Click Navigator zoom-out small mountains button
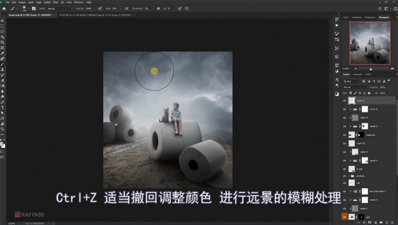This screenshot has width=398, height=225. pos(356,69)
